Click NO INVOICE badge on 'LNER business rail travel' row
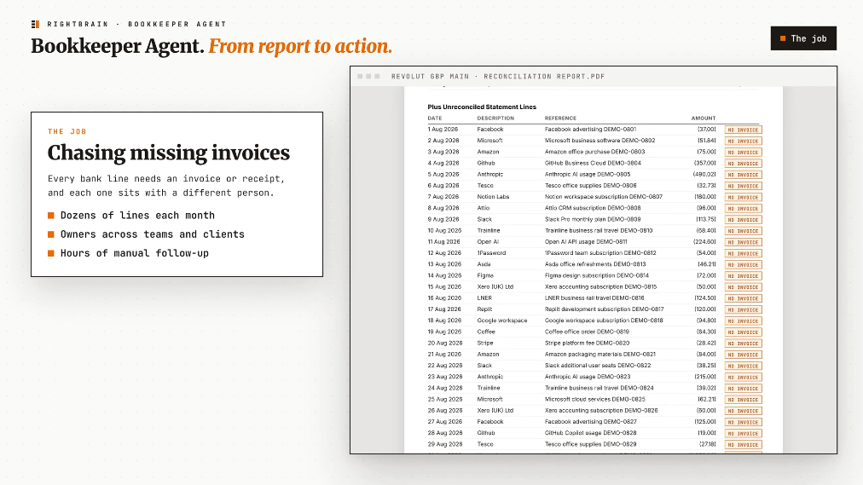This screenshot has width=863, height=485. pos(743,298)
